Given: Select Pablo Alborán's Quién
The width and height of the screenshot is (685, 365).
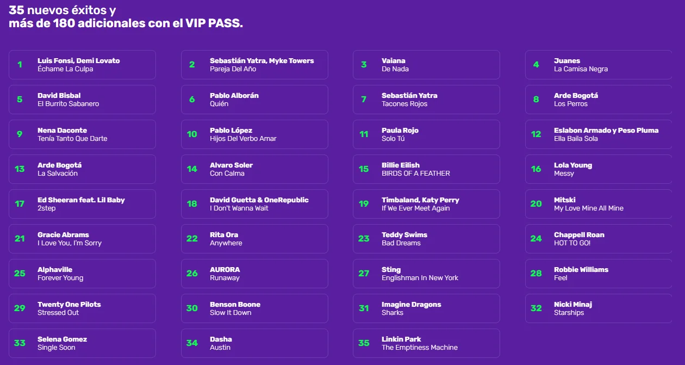Looking at the screenshot, I should coord(254,100).
